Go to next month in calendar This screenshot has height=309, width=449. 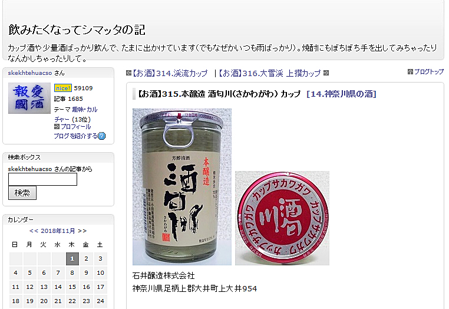tap(82, 231)
